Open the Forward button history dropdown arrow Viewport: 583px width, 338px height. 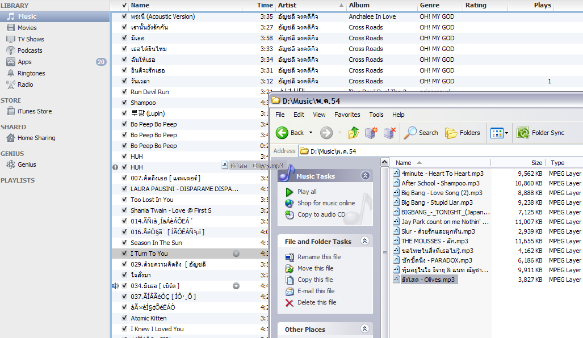tap(339, 133)
